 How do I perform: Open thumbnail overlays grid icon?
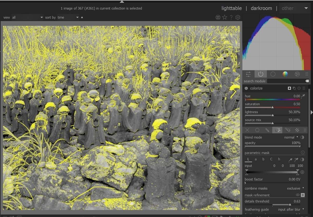click(218, 17)
